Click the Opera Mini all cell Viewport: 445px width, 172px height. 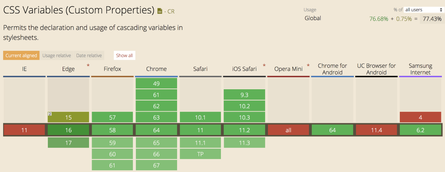(288, 130)
